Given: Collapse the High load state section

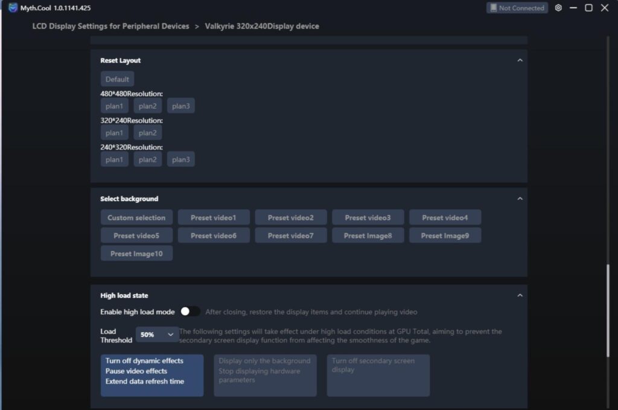Looking at the screenshot, I should click(520, 295).
